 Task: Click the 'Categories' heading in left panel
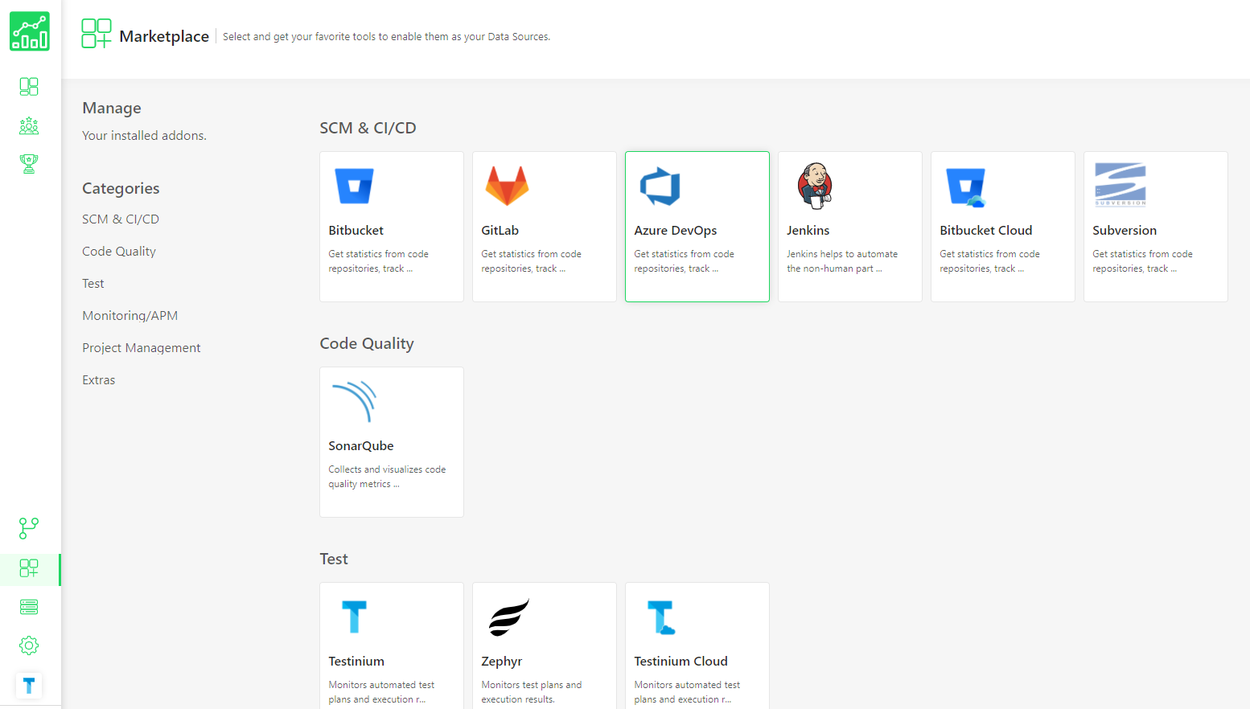[x=121, y=188]
